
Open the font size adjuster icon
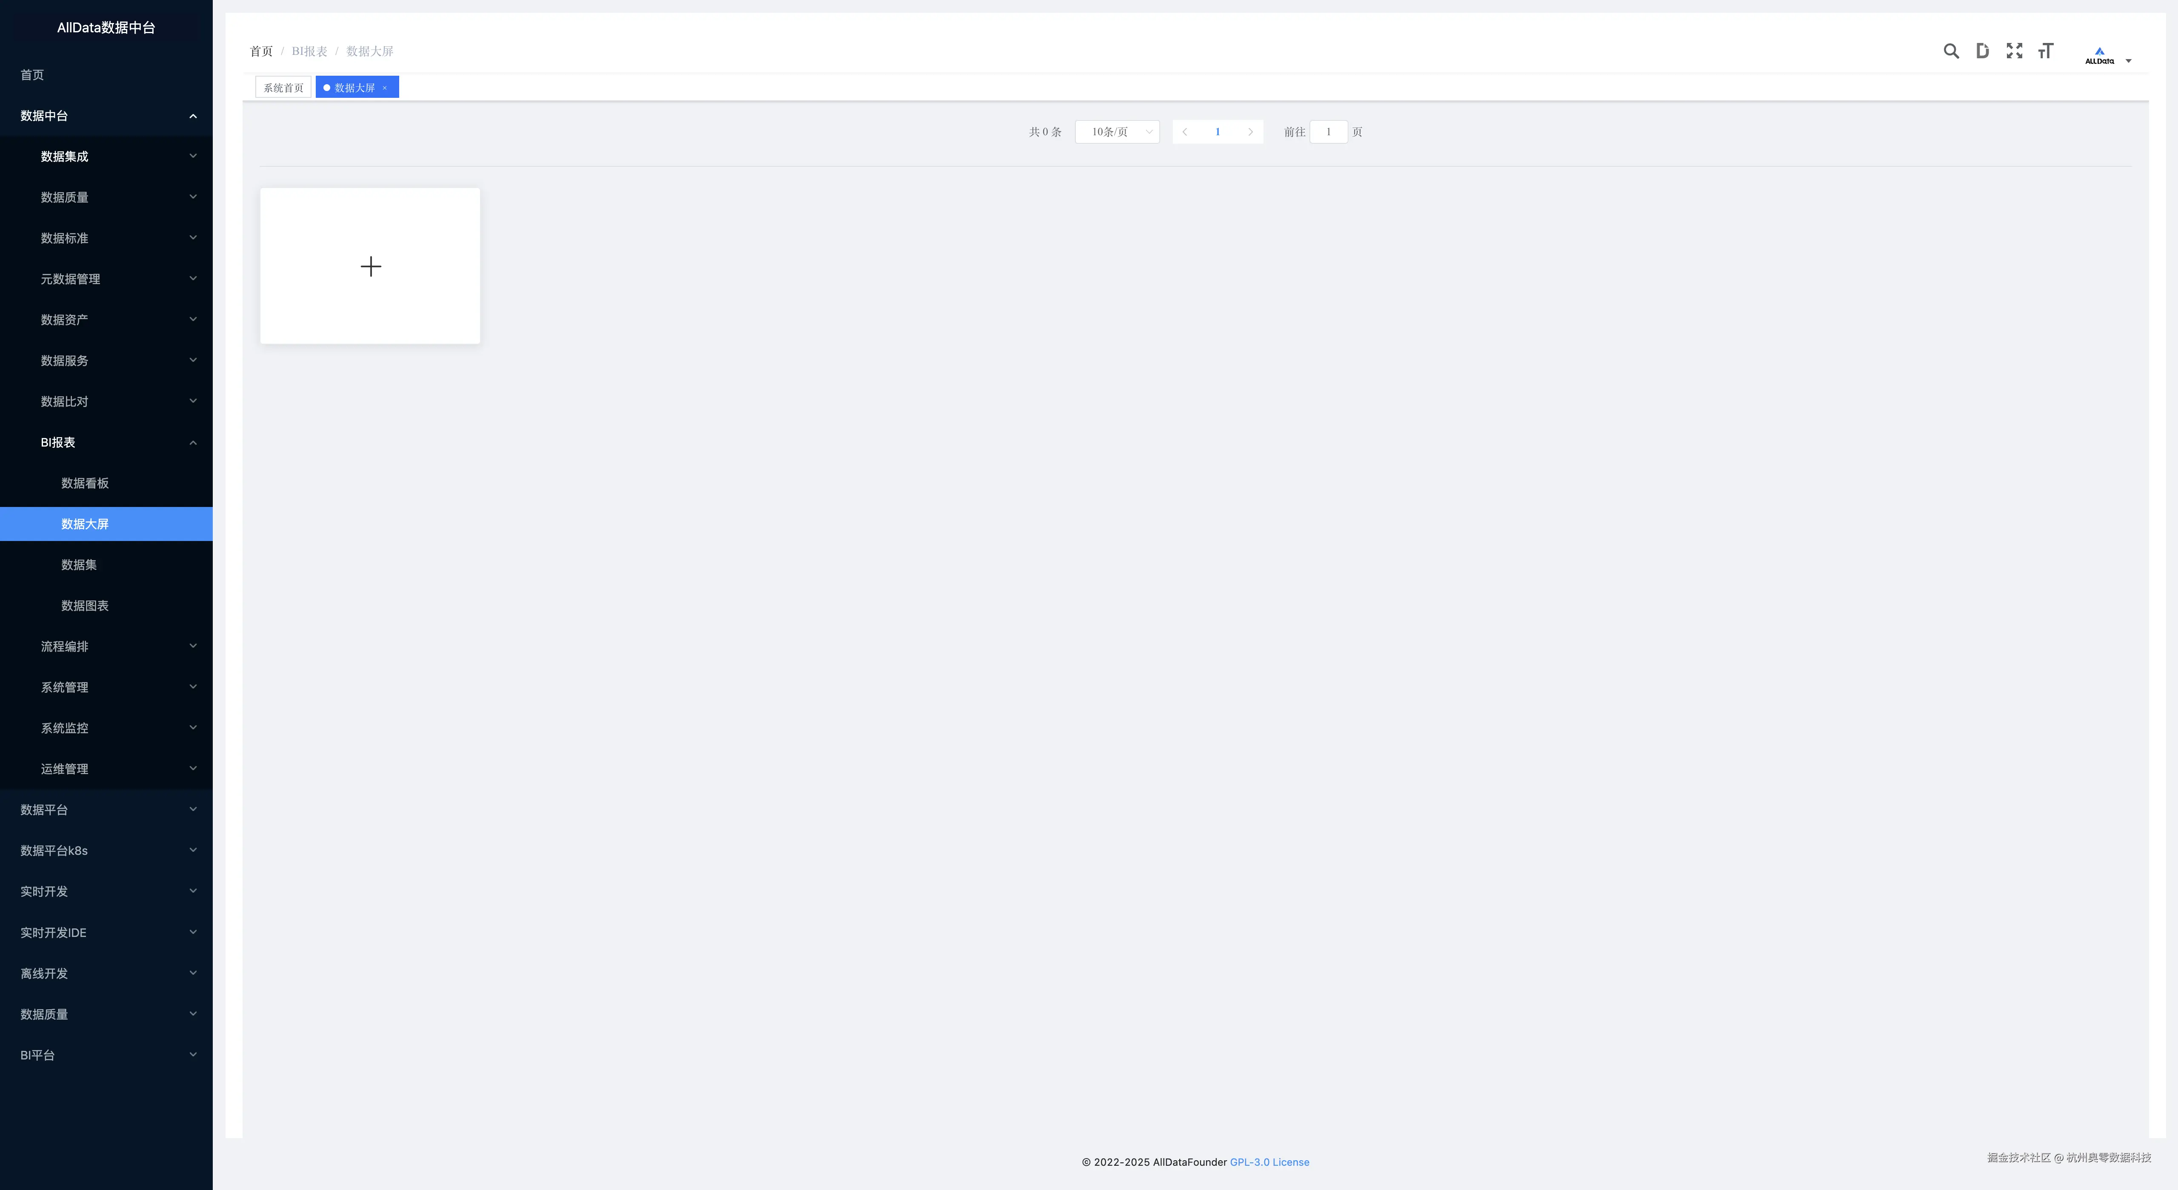tap(2045, 51)
